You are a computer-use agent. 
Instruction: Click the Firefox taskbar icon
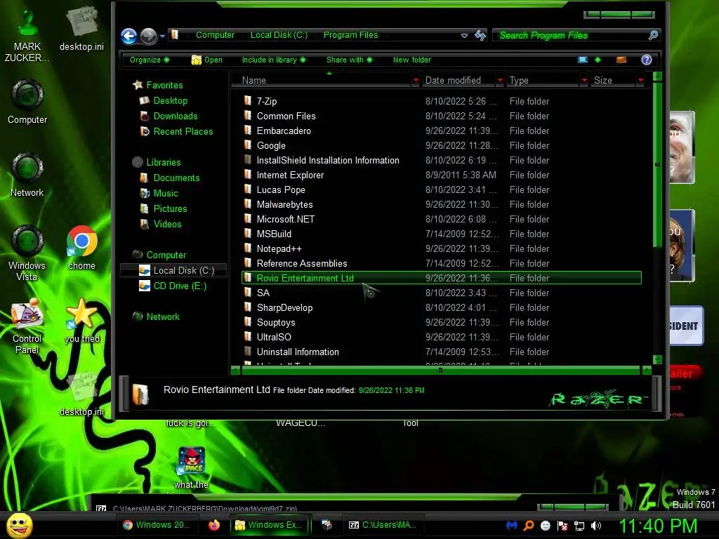pyautogui.click(x=214, y=525)
